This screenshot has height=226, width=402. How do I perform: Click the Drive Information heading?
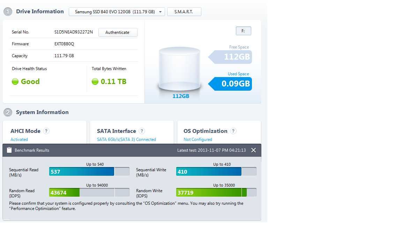click(x=40, y=11)
